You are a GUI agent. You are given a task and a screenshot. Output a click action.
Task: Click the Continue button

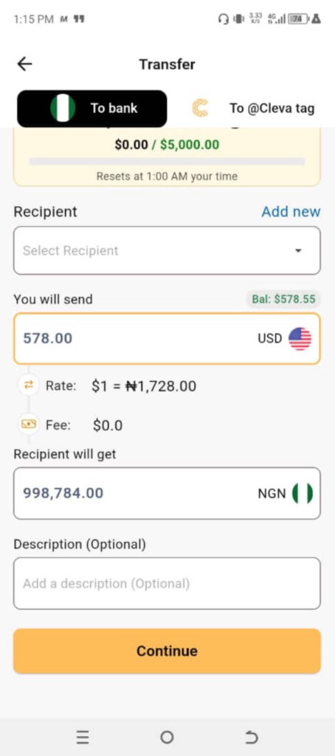[x=167, y=651]
